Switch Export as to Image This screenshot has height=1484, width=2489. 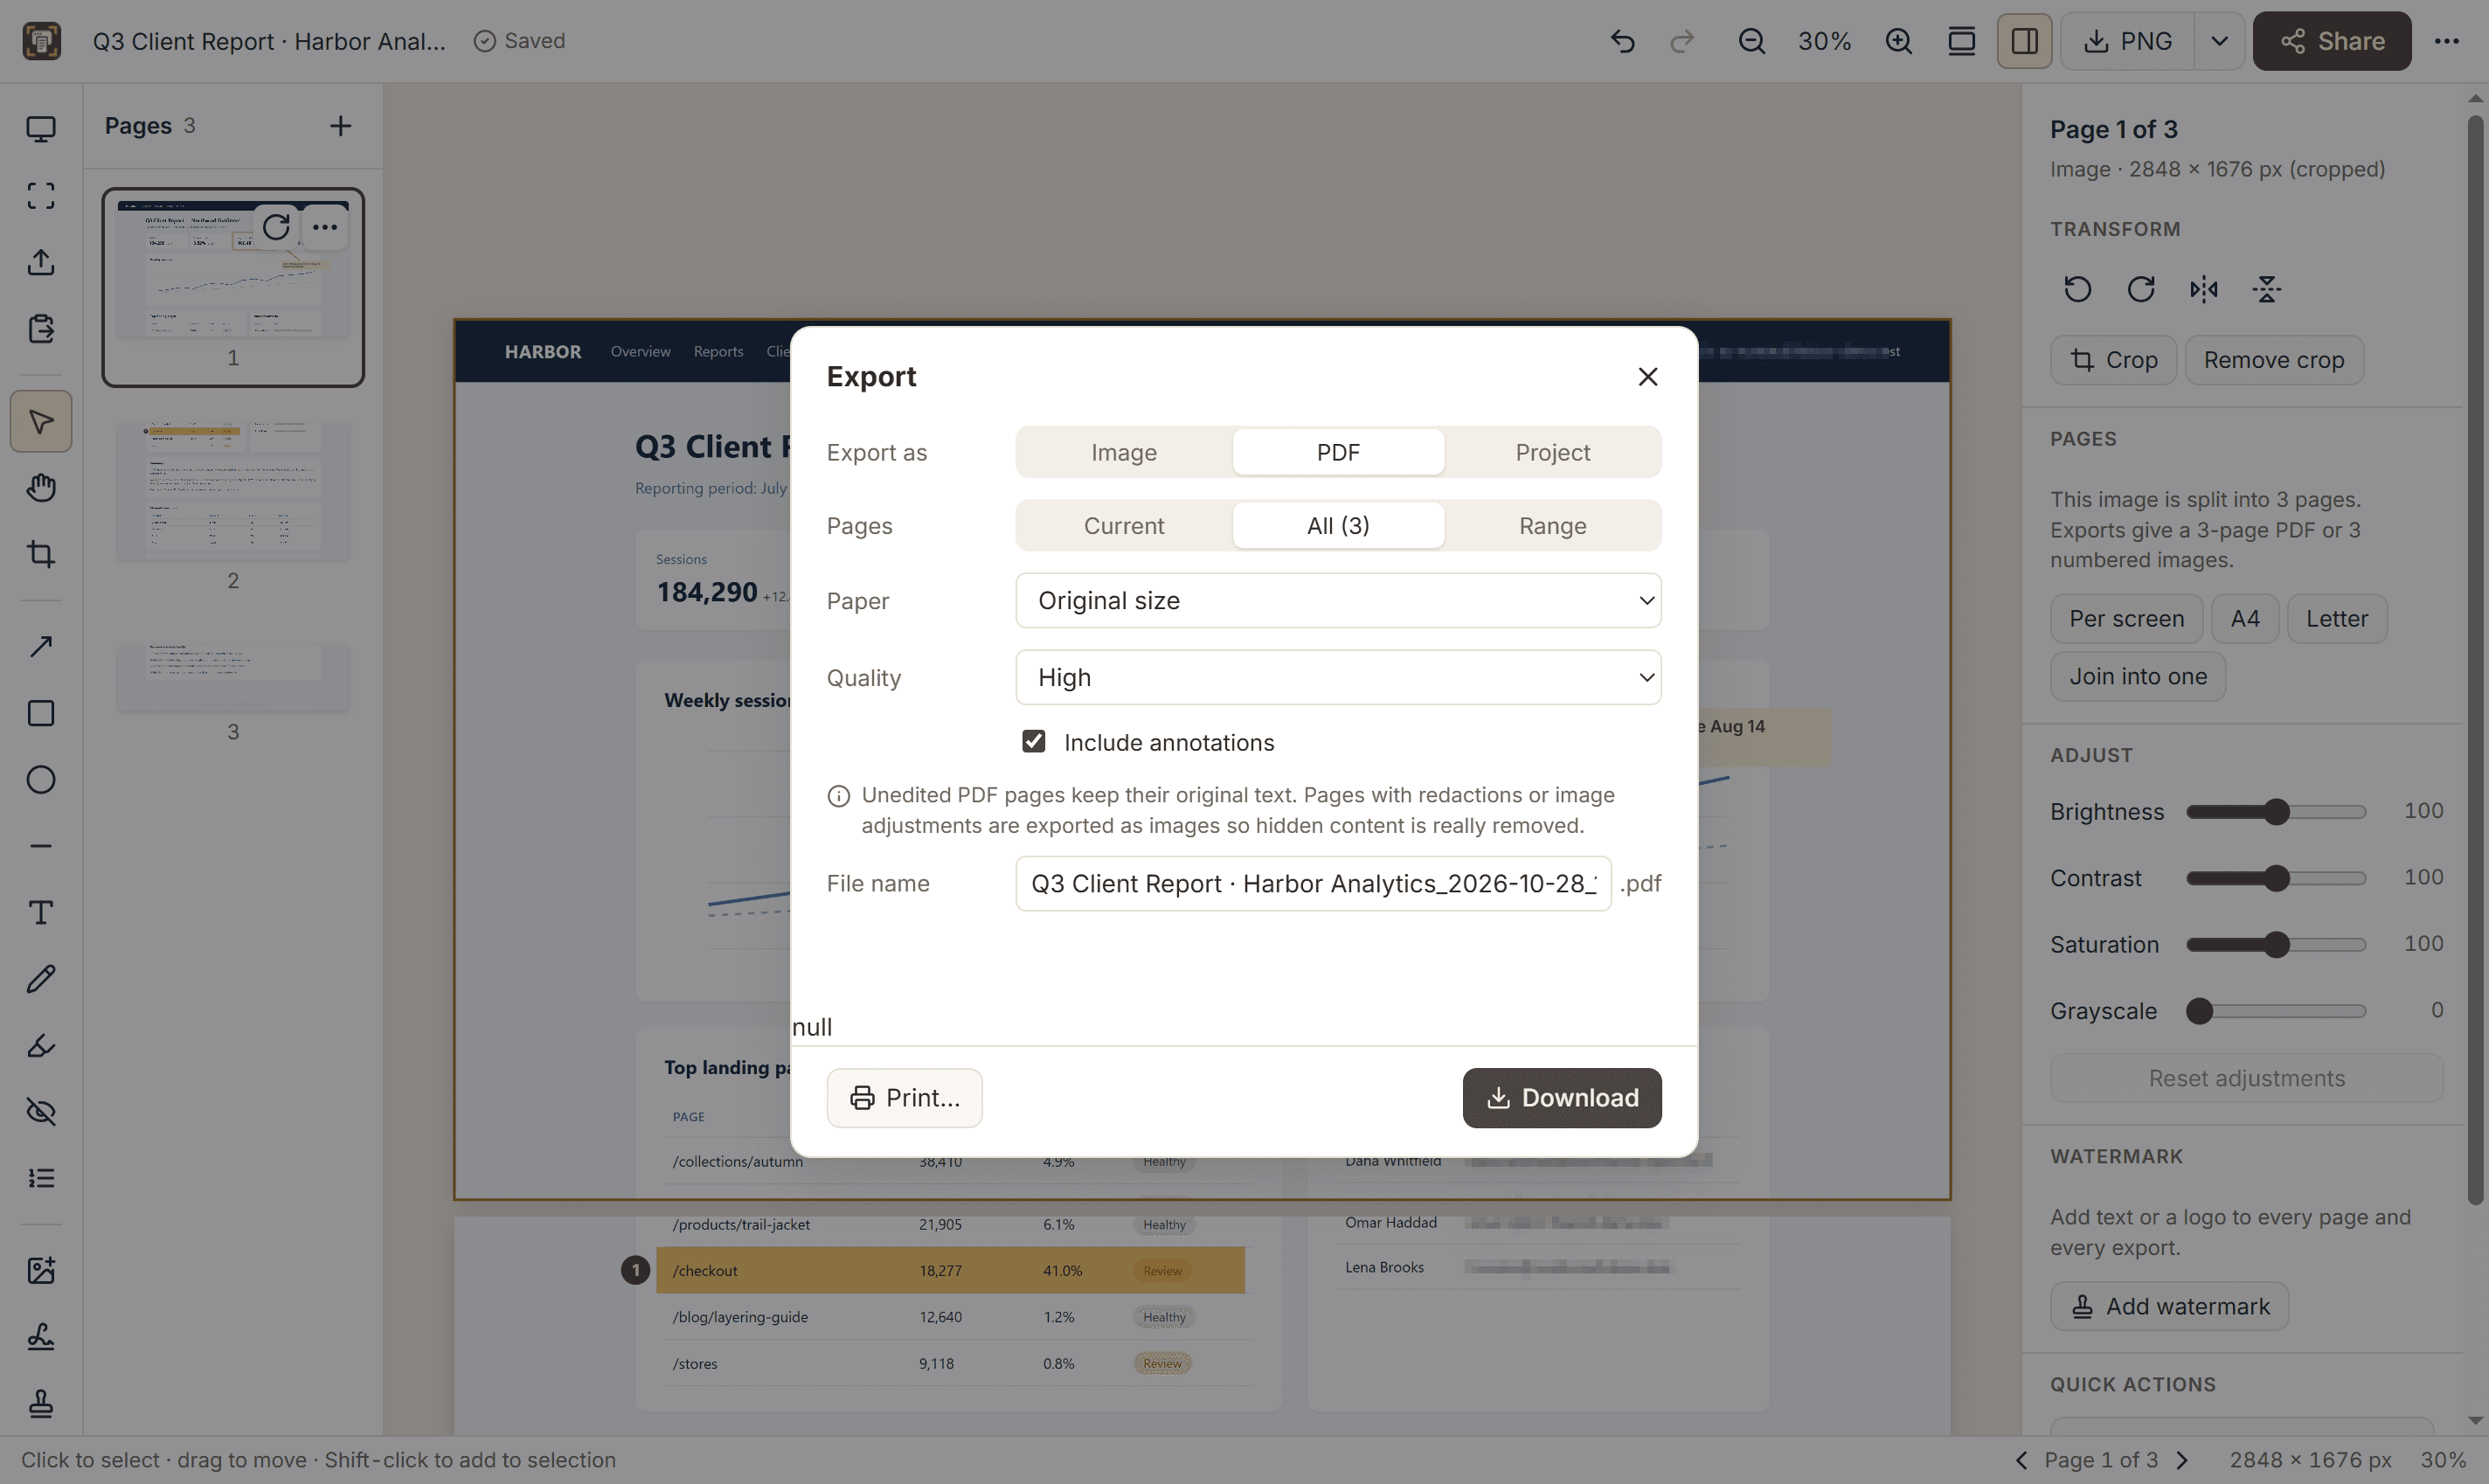1124,453
